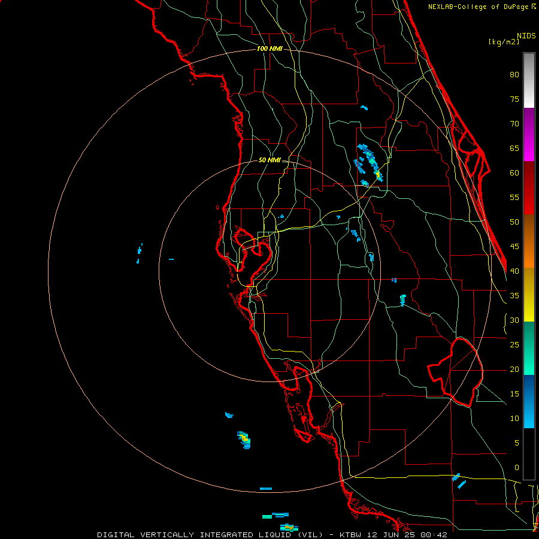Click the yellow-core storm cell offshore to the southwest

tap(244, 440)
